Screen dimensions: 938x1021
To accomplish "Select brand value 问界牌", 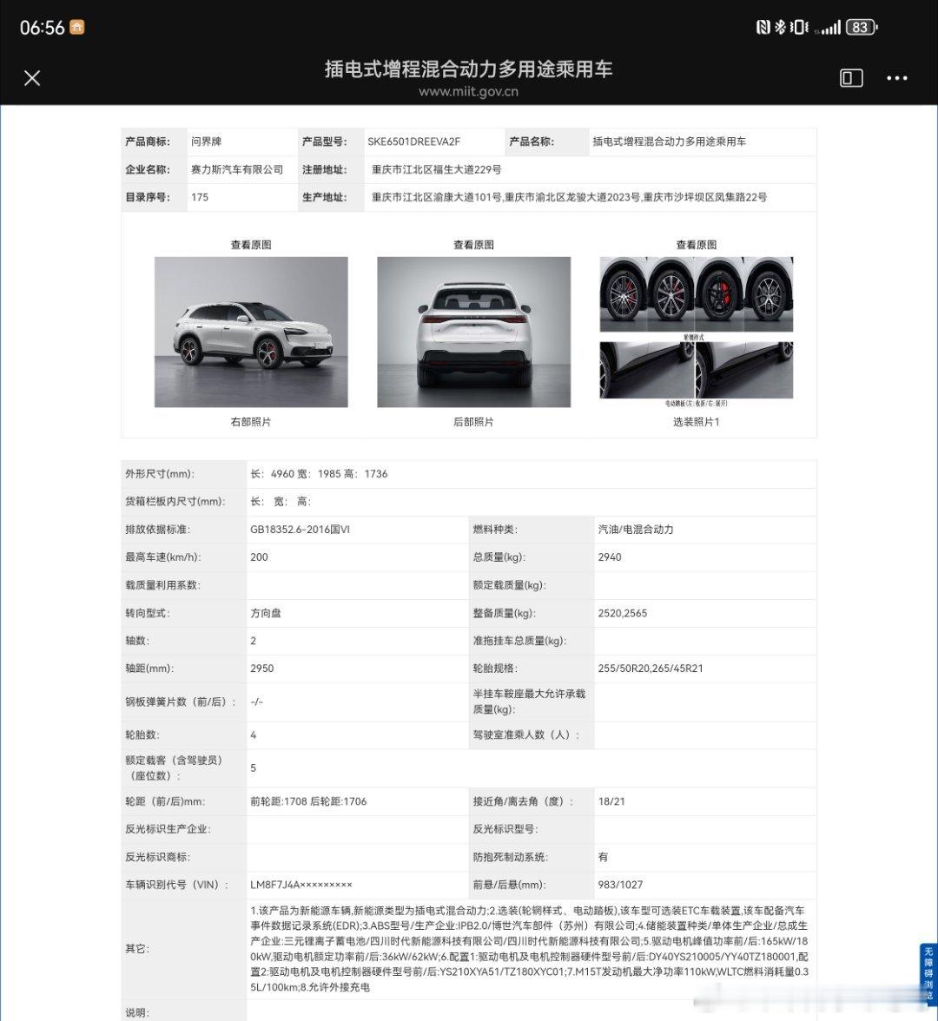I will coord(206,142).
